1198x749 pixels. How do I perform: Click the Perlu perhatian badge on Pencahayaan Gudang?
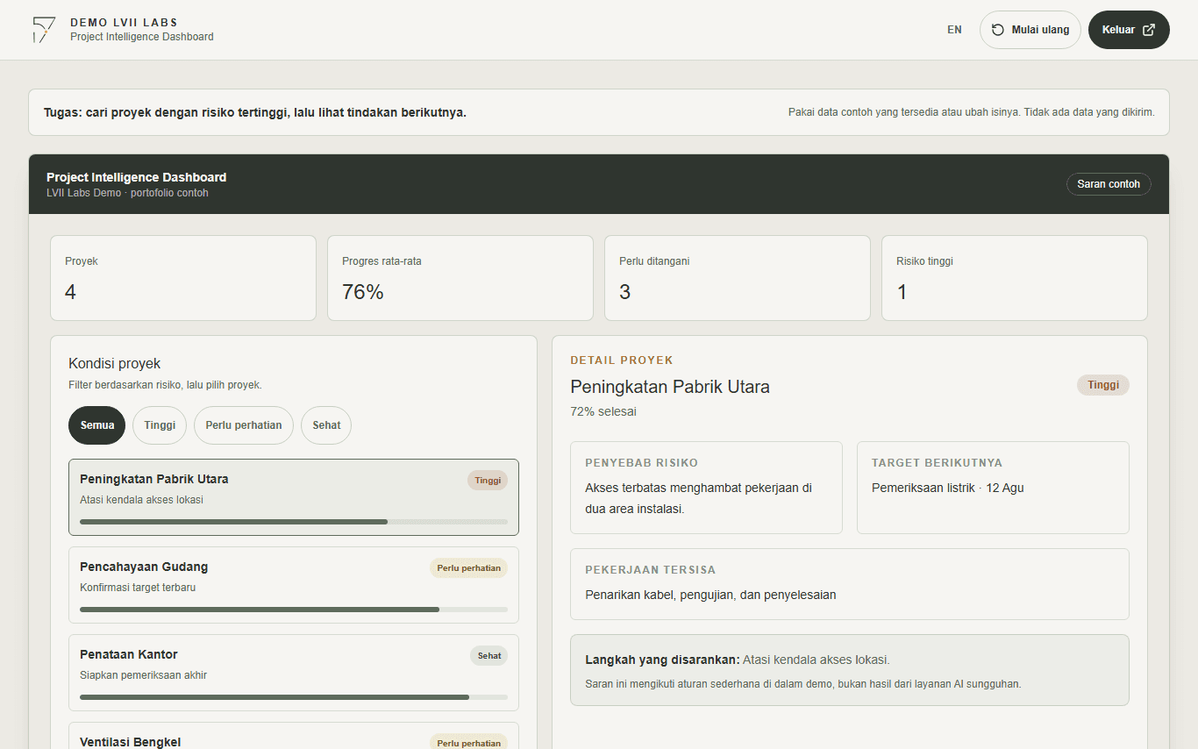pyautogui.click(x=468, y=568)
